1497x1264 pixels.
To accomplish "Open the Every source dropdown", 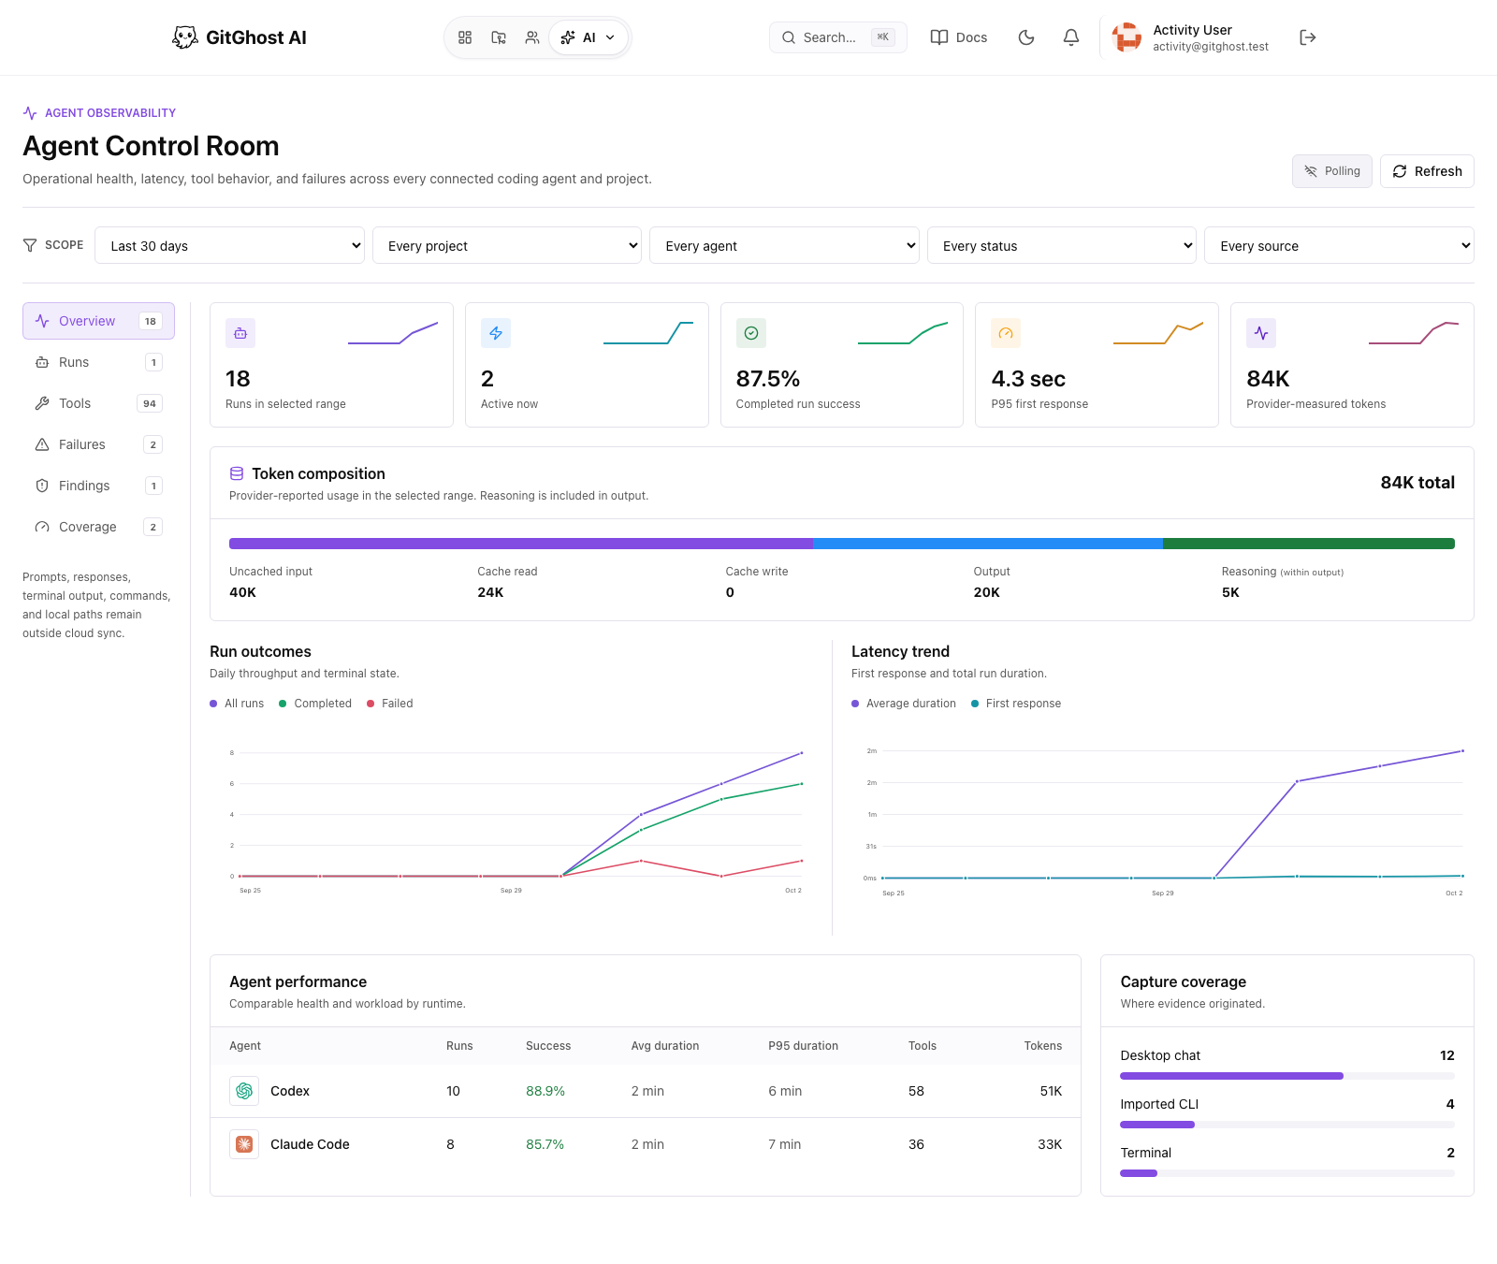I will click(1339, 245).
